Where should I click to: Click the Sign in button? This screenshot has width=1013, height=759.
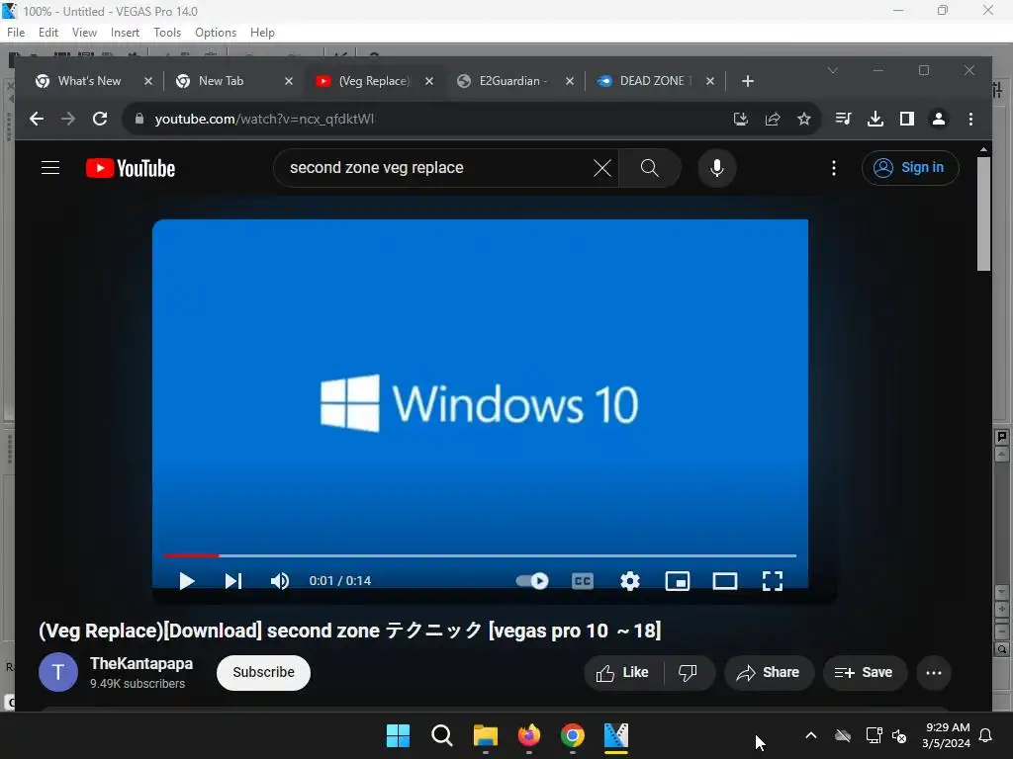[910, 168]
